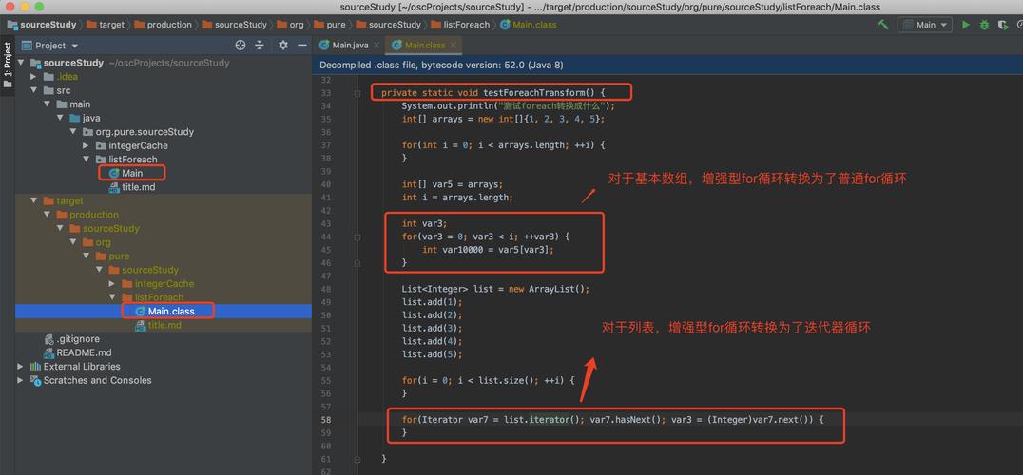Open Project panel settings gear
Image resolution: width=1023 pixels, height=475 pixels.
283,45
